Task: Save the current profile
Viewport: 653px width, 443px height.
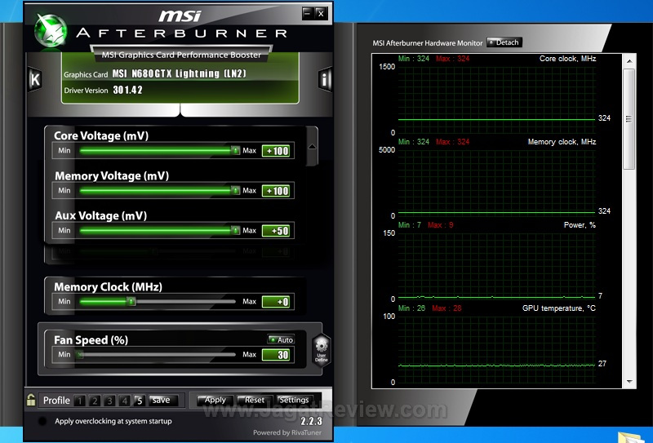Action: pyautogui.click(x=162, y=400)
